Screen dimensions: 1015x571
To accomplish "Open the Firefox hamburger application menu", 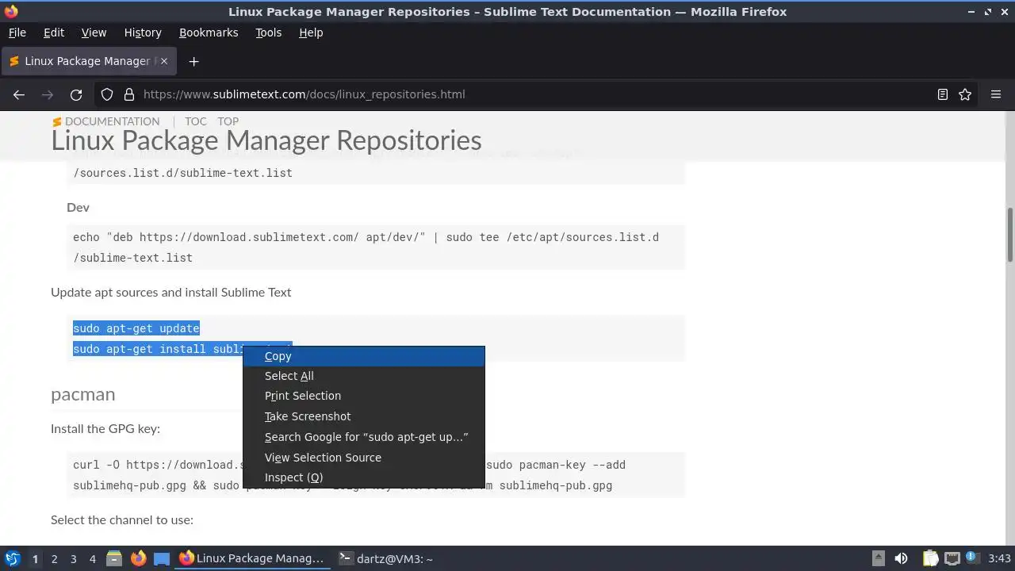I will 996,94.
